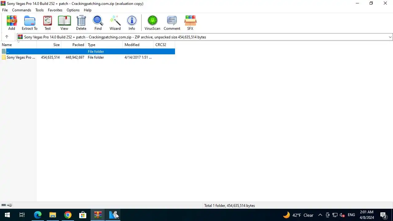
Task: Open the Windows Start menu
Action: 7,215
